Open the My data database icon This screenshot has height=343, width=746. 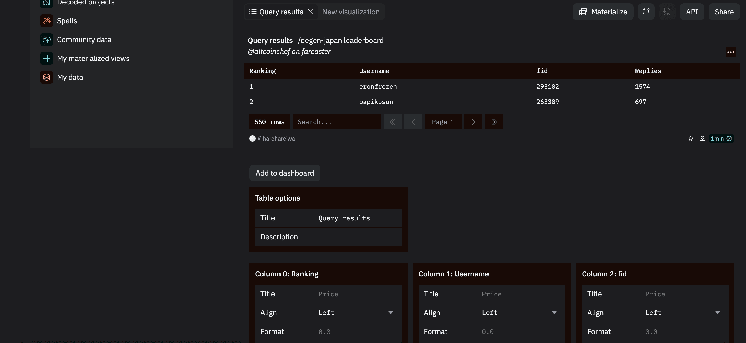click(46, 77)
